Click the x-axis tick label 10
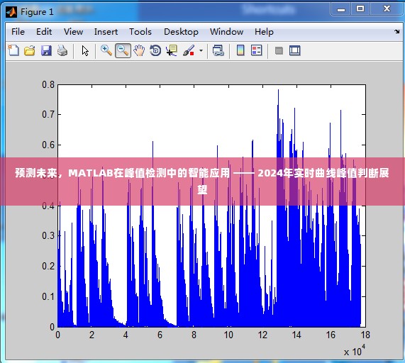 coord(228,335)
